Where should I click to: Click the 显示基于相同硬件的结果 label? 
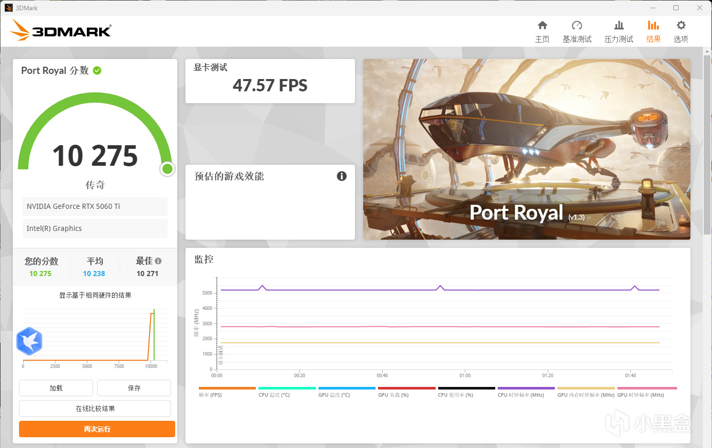pos(95,295)
